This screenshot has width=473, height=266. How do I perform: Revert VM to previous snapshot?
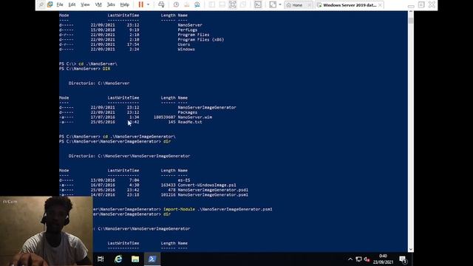[x=187, y=4]
